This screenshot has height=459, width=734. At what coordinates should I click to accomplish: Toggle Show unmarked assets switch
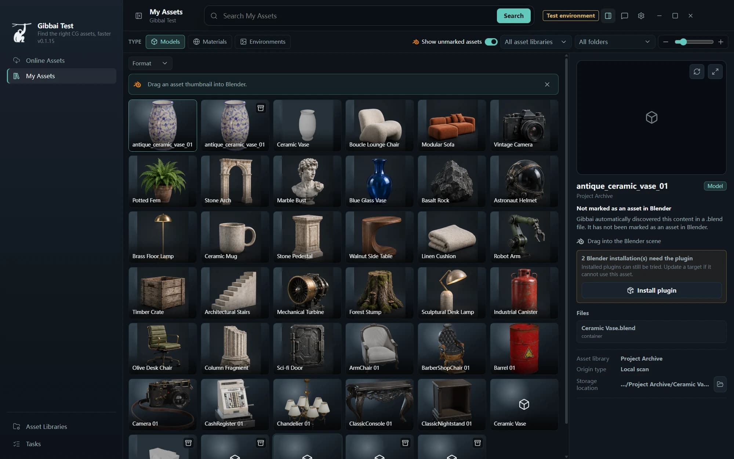(x=491, y=42)
